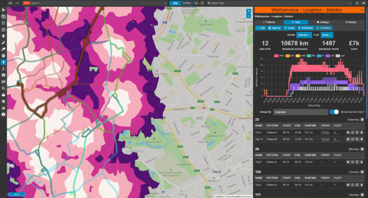Image resolution: width=368 pixels, height=198 pixels.
Task: Toggle the mon series in chart legend
Action: point(279,56)
